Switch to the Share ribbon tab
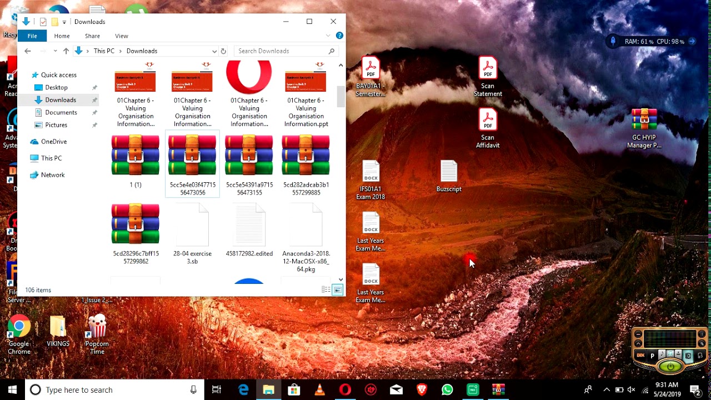 92,36
